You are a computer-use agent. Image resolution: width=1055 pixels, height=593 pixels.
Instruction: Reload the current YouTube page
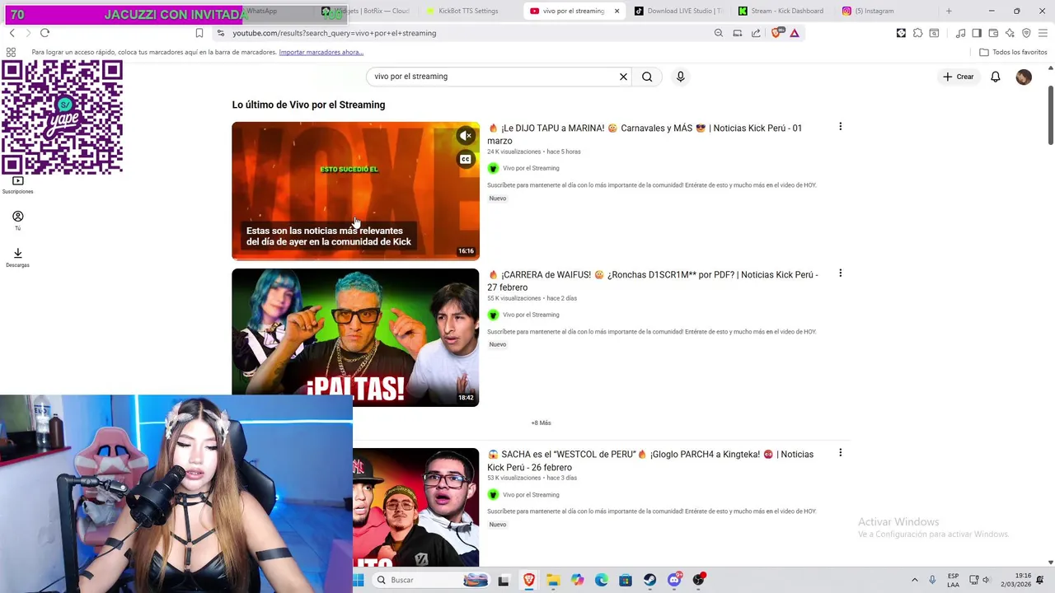tap(45, 33)
